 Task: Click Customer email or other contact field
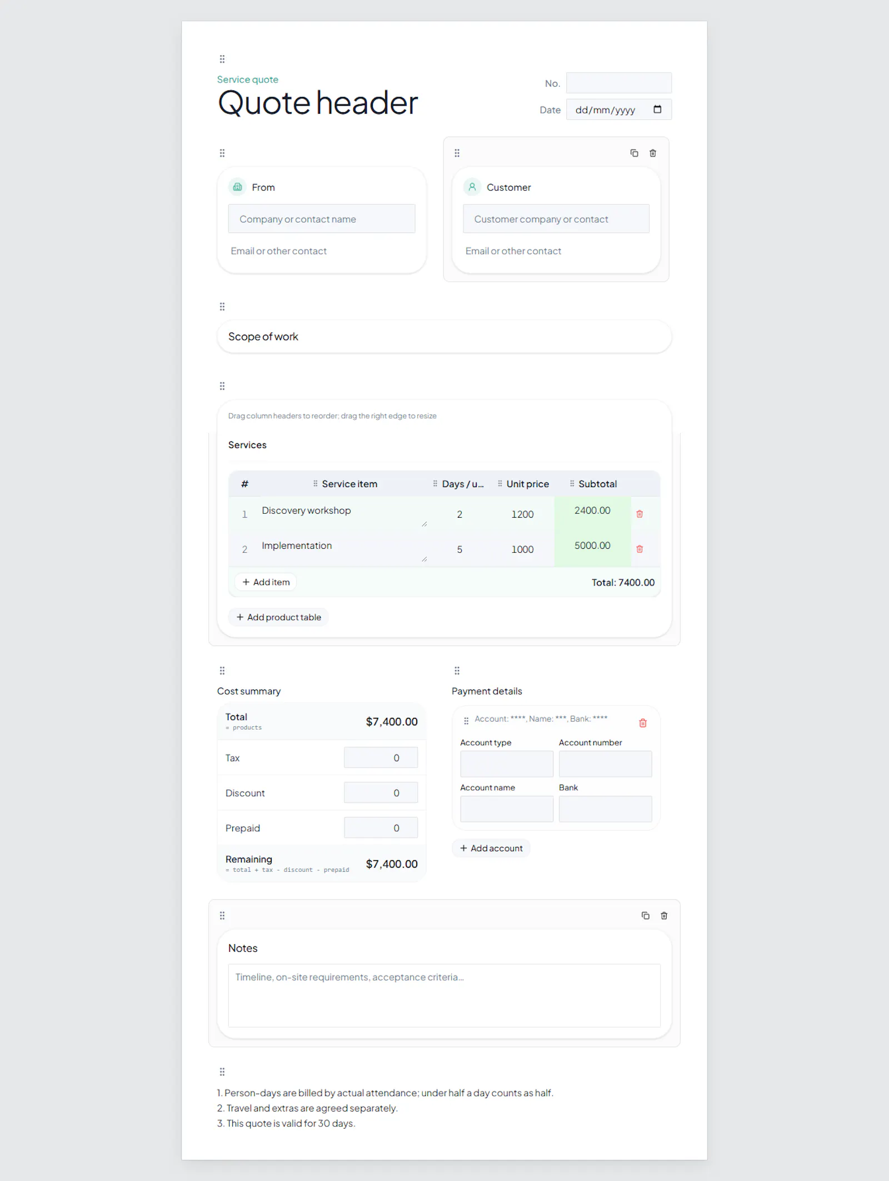click(556, 251)
